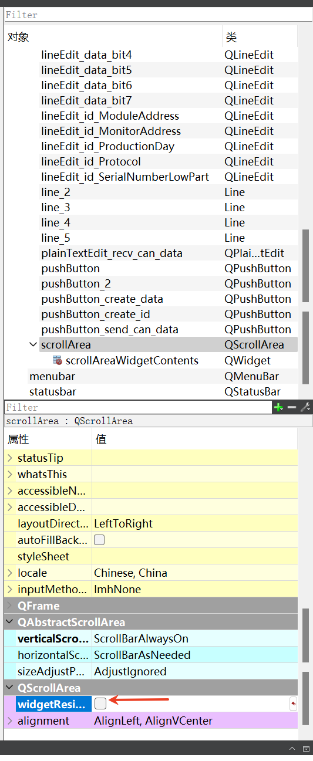The height and width of the screenshot is (761, 313).
Task: Select lineEdit_id_Protocol object
Action: pyautogui.click(x=91, y=162)
